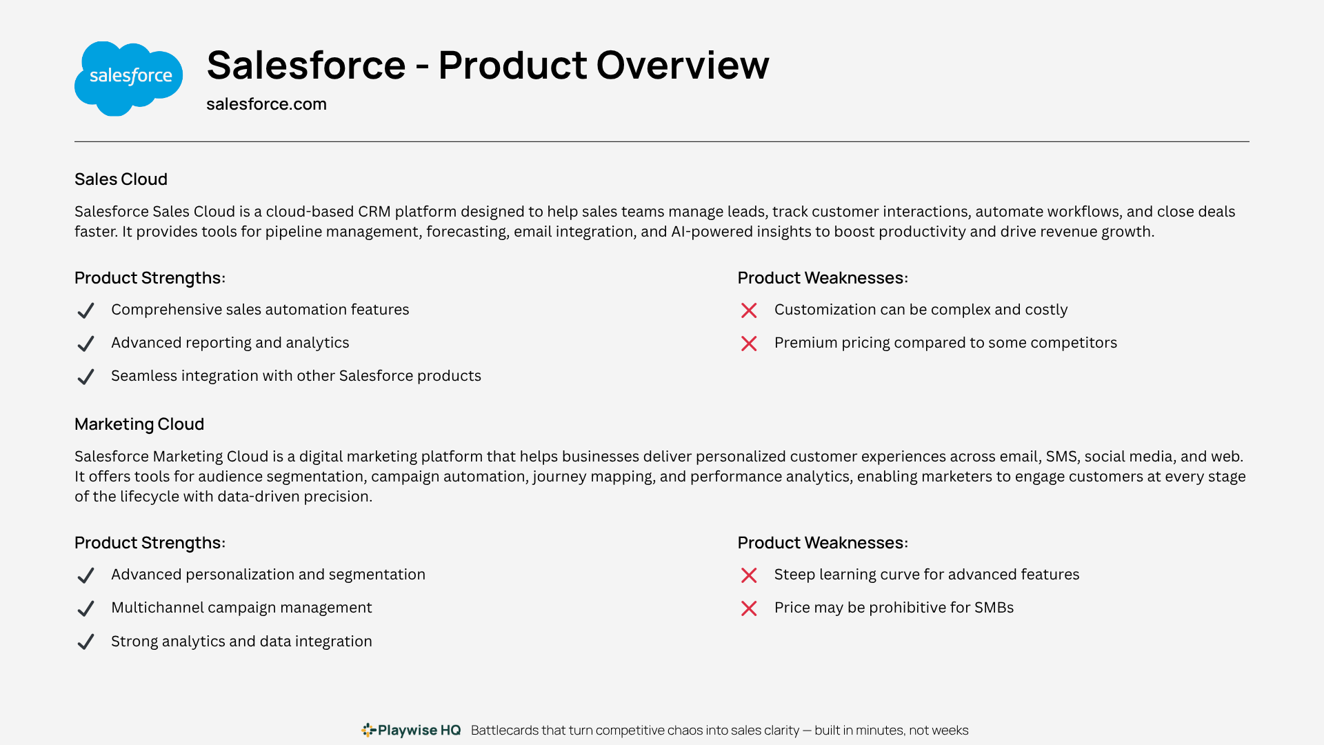1324x745 pixels.
Task: Click red X next to Premium pricing item
Action: coord(749,344)
